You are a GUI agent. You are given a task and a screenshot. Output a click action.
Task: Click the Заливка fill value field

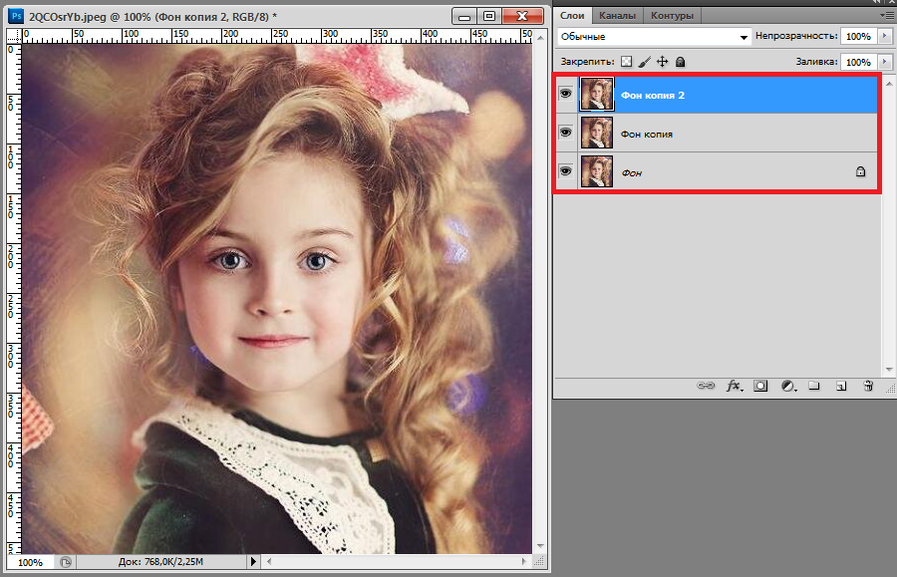coord(858,62)
